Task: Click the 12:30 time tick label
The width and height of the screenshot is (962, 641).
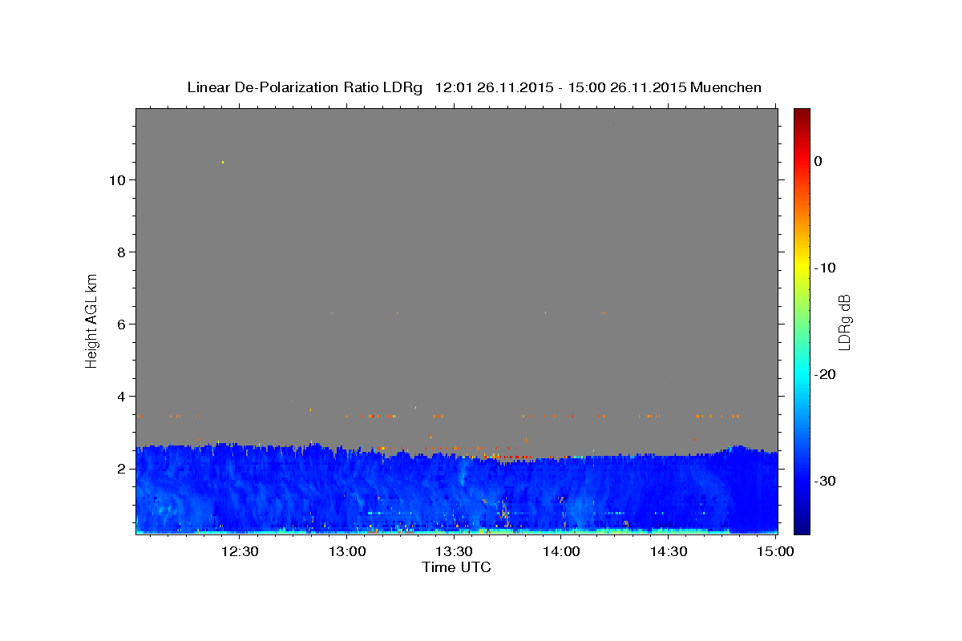Action: (x=240, y=551)
